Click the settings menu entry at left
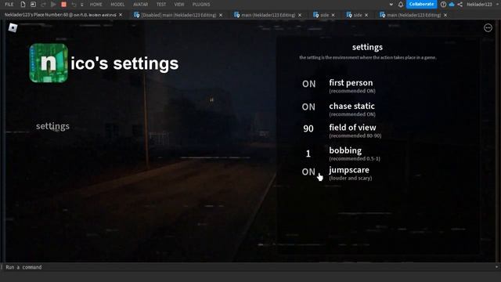 tap(52, 126)
